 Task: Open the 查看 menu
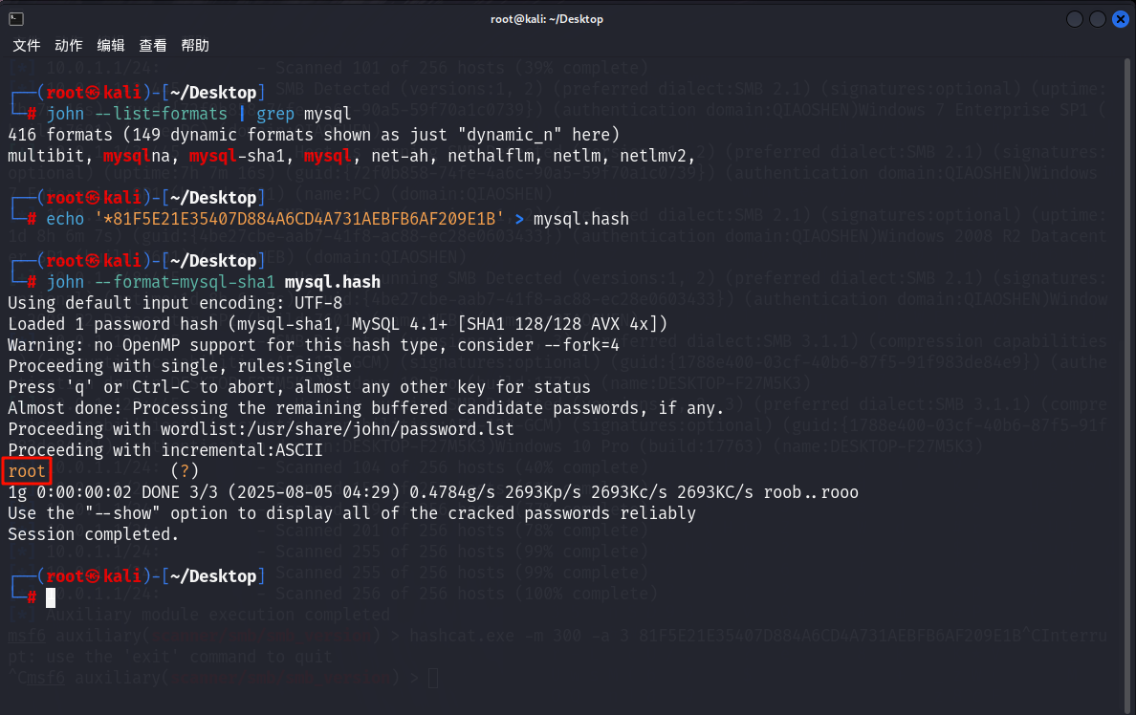[152, 46]
